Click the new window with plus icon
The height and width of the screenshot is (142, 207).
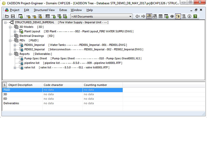click(20, 16)
